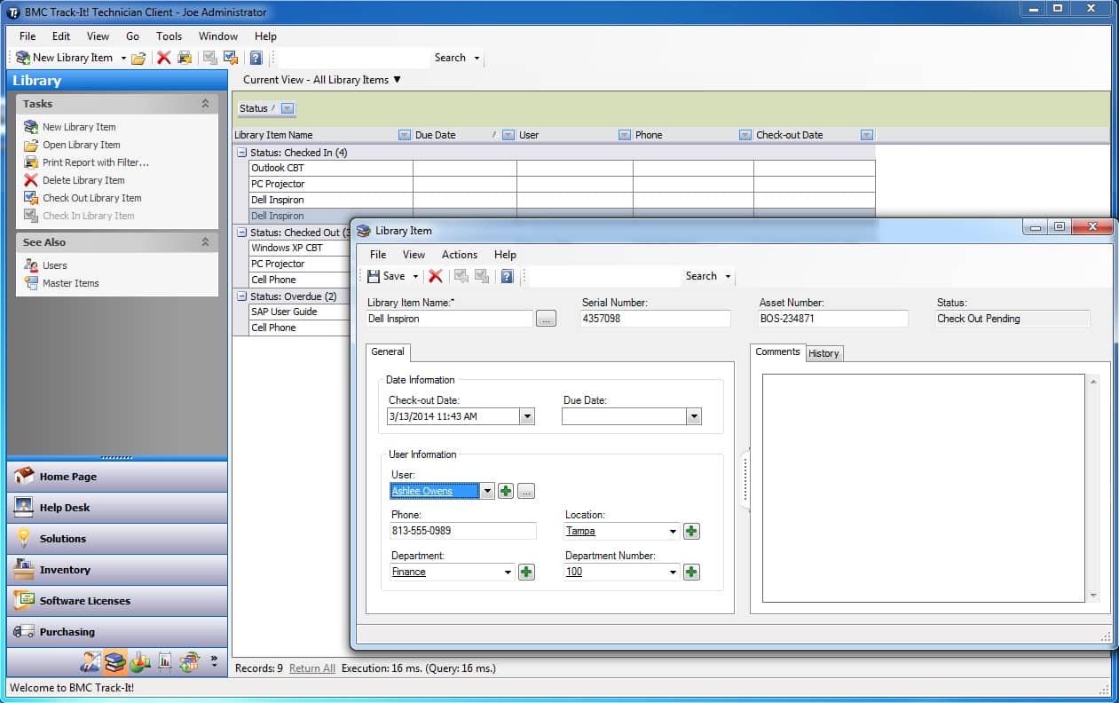Click the Serial Number field
This screenshot has height=703, width=1119.
point(656,319)
